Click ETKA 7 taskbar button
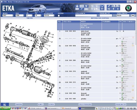Screen dimensions: 137x110 coord(86,108)
